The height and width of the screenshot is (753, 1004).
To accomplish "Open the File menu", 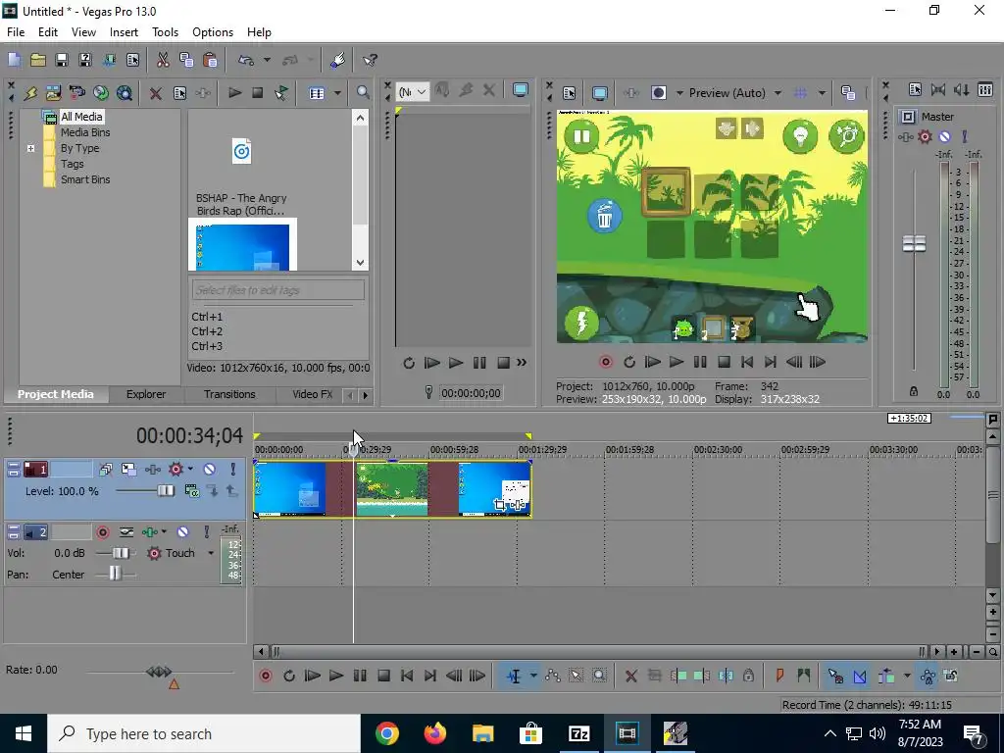I will coord(16,32).
